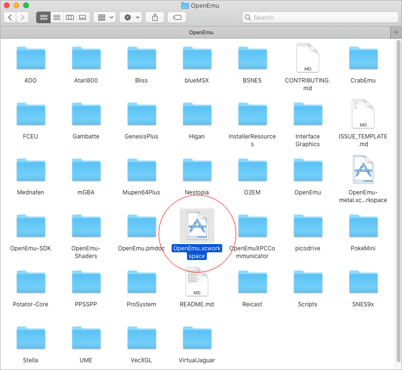Select the blueMSX folder
This screenshot has height=370, width=402.
pyautogui.click(x=197, y=58)
